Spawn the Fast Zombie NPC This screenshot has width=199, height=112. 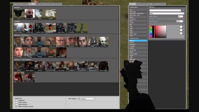(61, 66)
